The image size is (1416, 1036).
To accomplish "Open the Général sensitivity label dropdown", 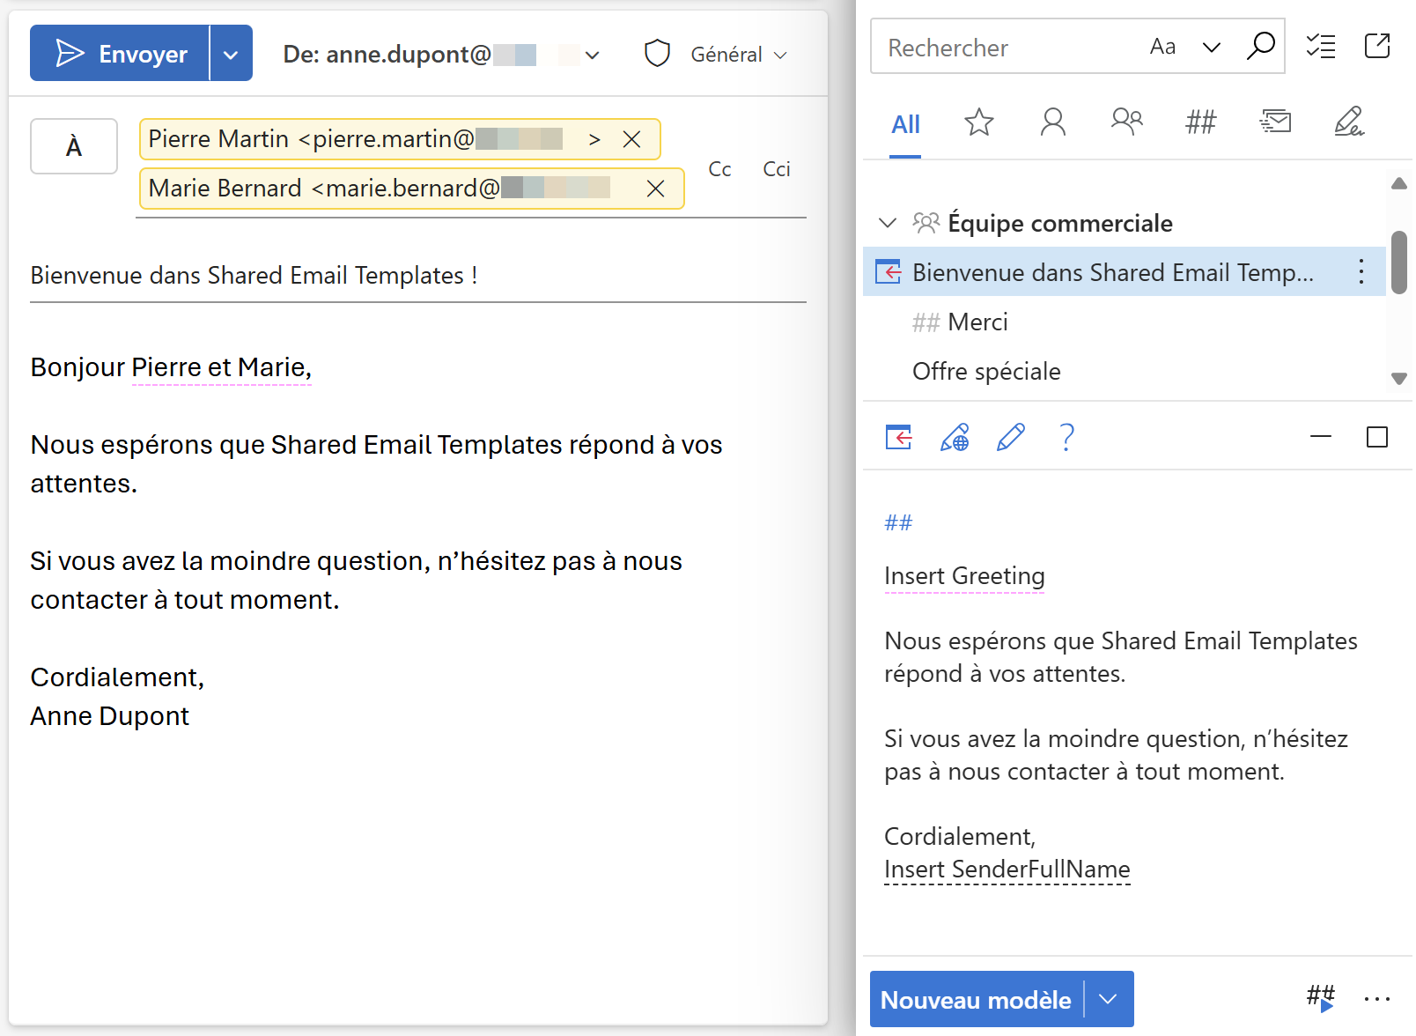I will coord(739,55).
